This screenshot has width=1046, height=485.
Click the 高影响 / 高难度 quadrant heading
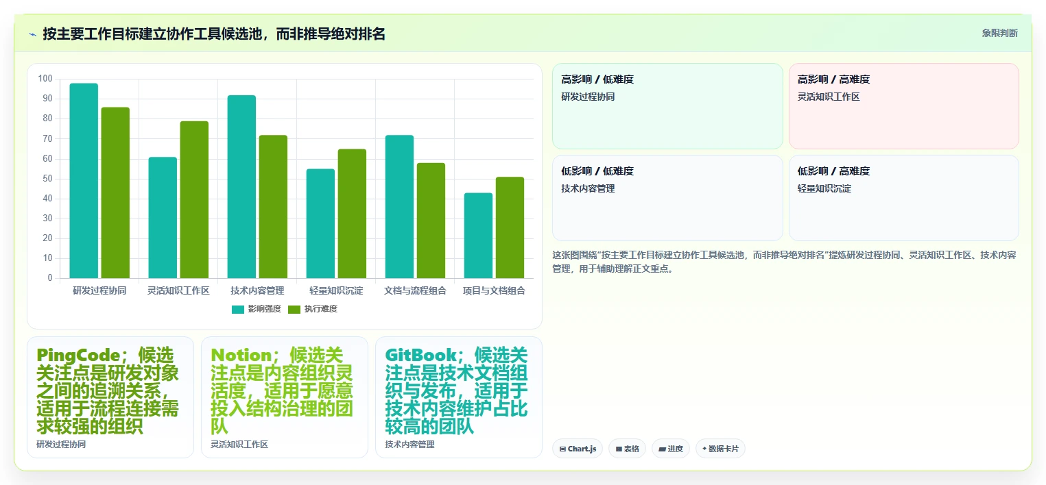(833, 79)
